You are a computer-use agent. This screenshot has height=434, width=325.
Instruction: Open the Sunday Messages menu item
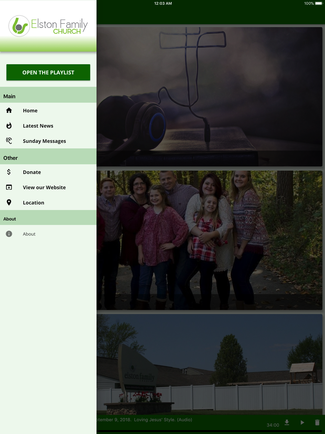coord(48,141)
